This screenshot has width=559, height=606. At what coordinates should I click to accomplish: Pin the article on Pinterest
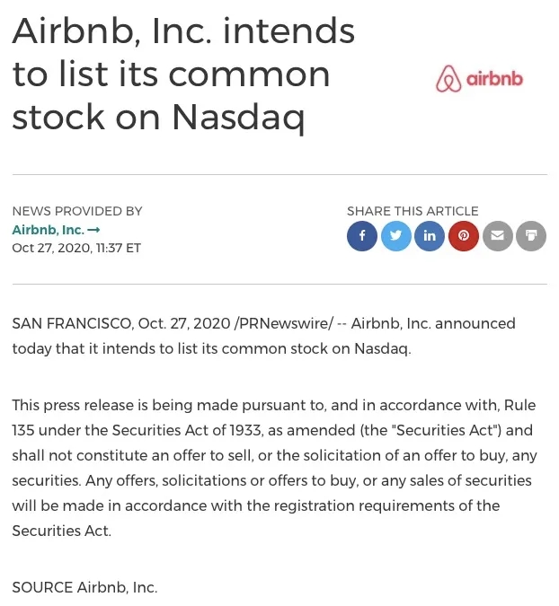pyautogui.click(x=464, y=236)
